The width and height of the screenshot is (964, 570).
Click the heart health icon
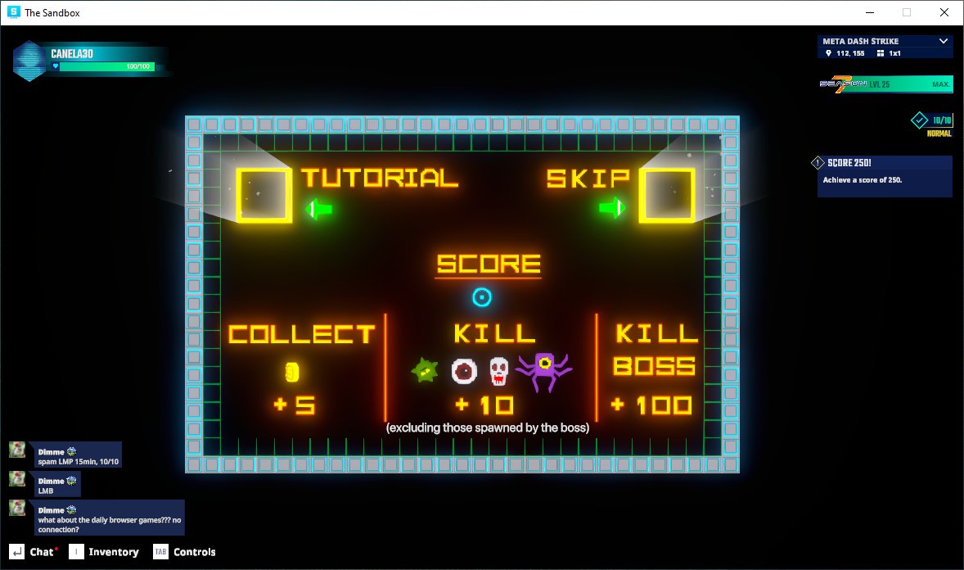coord(56,66)
